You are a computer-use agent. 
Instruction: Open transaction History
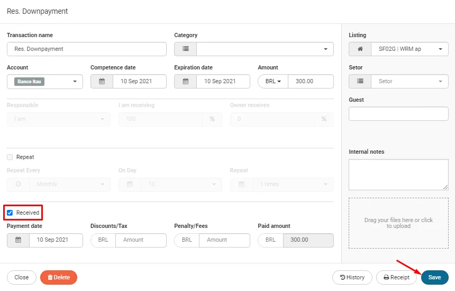[352, 277]
